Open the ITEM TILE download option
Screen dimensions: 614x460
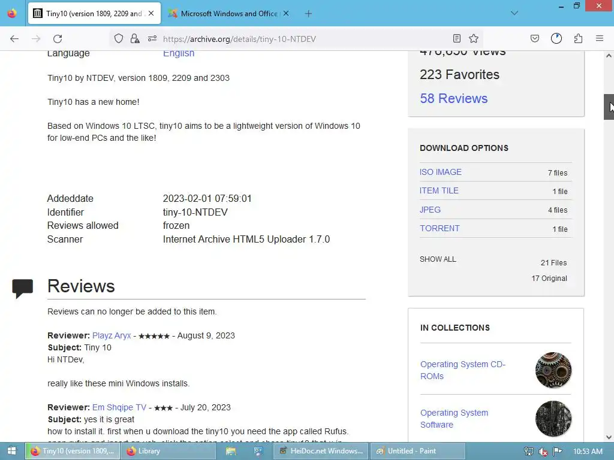439,190
